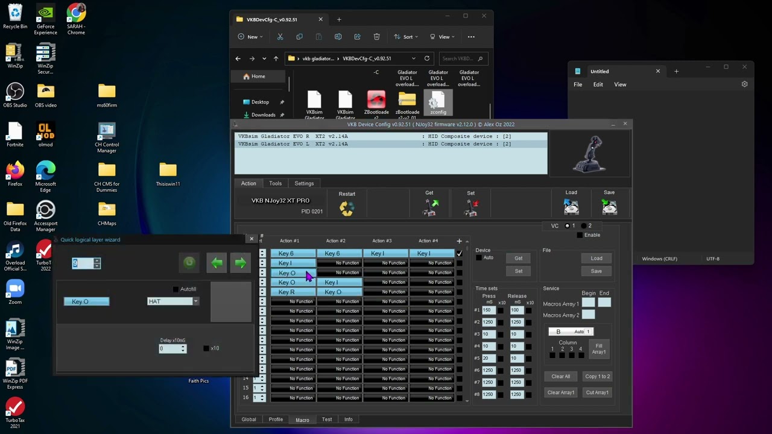Click the Delay x10mS spinner arrows
Image resolution: width=772 pixels, height=434 pixels.
[x=183, y=348]
